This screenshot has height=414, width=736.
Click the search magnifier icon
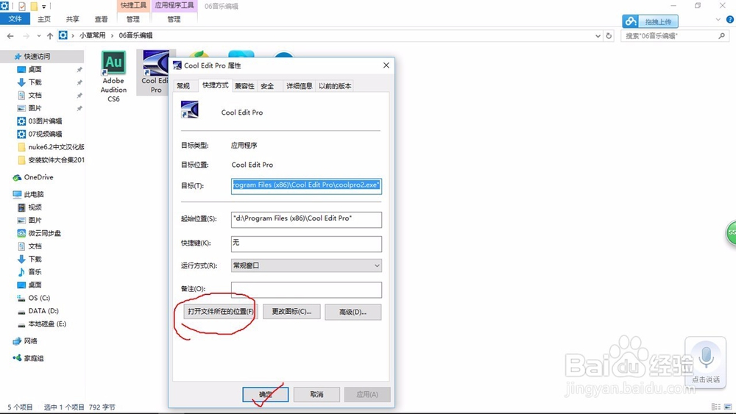[x=721, y=35]
